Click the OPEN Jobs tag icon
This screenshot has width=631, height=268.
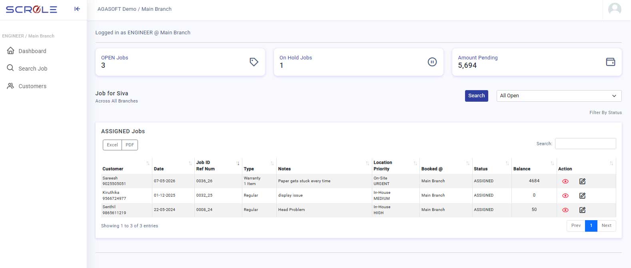(x=254, y=62)
